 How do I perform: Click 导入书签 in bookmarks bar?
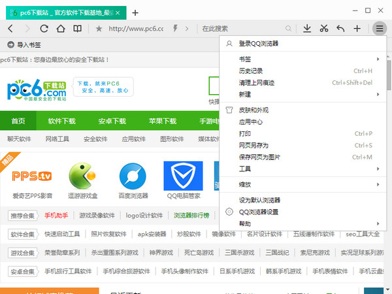click(24, 44)
